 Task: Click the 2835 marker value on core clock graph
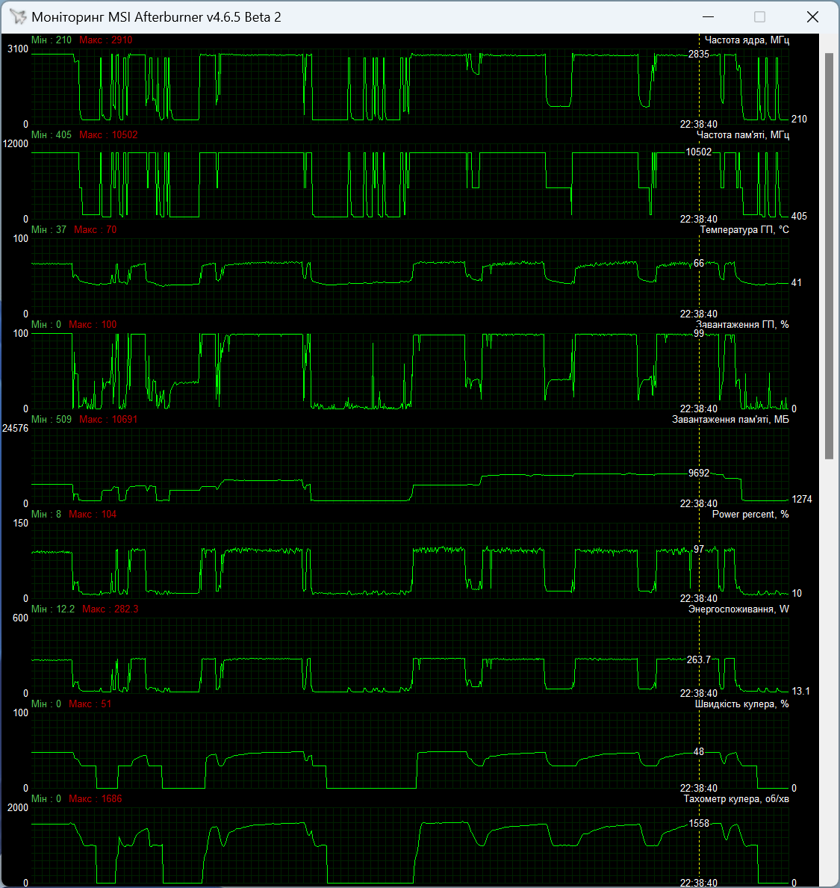[x=698, y=55]
